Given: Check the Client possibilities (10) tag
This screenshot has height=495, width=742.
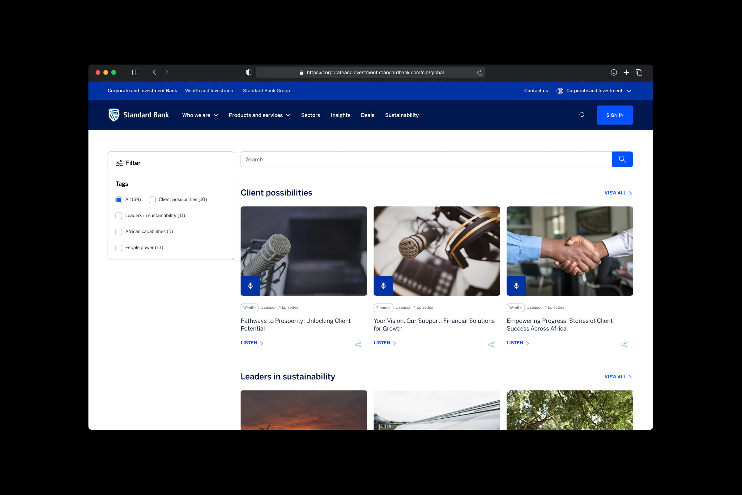Looking at the screenshot, I should 152,200.
